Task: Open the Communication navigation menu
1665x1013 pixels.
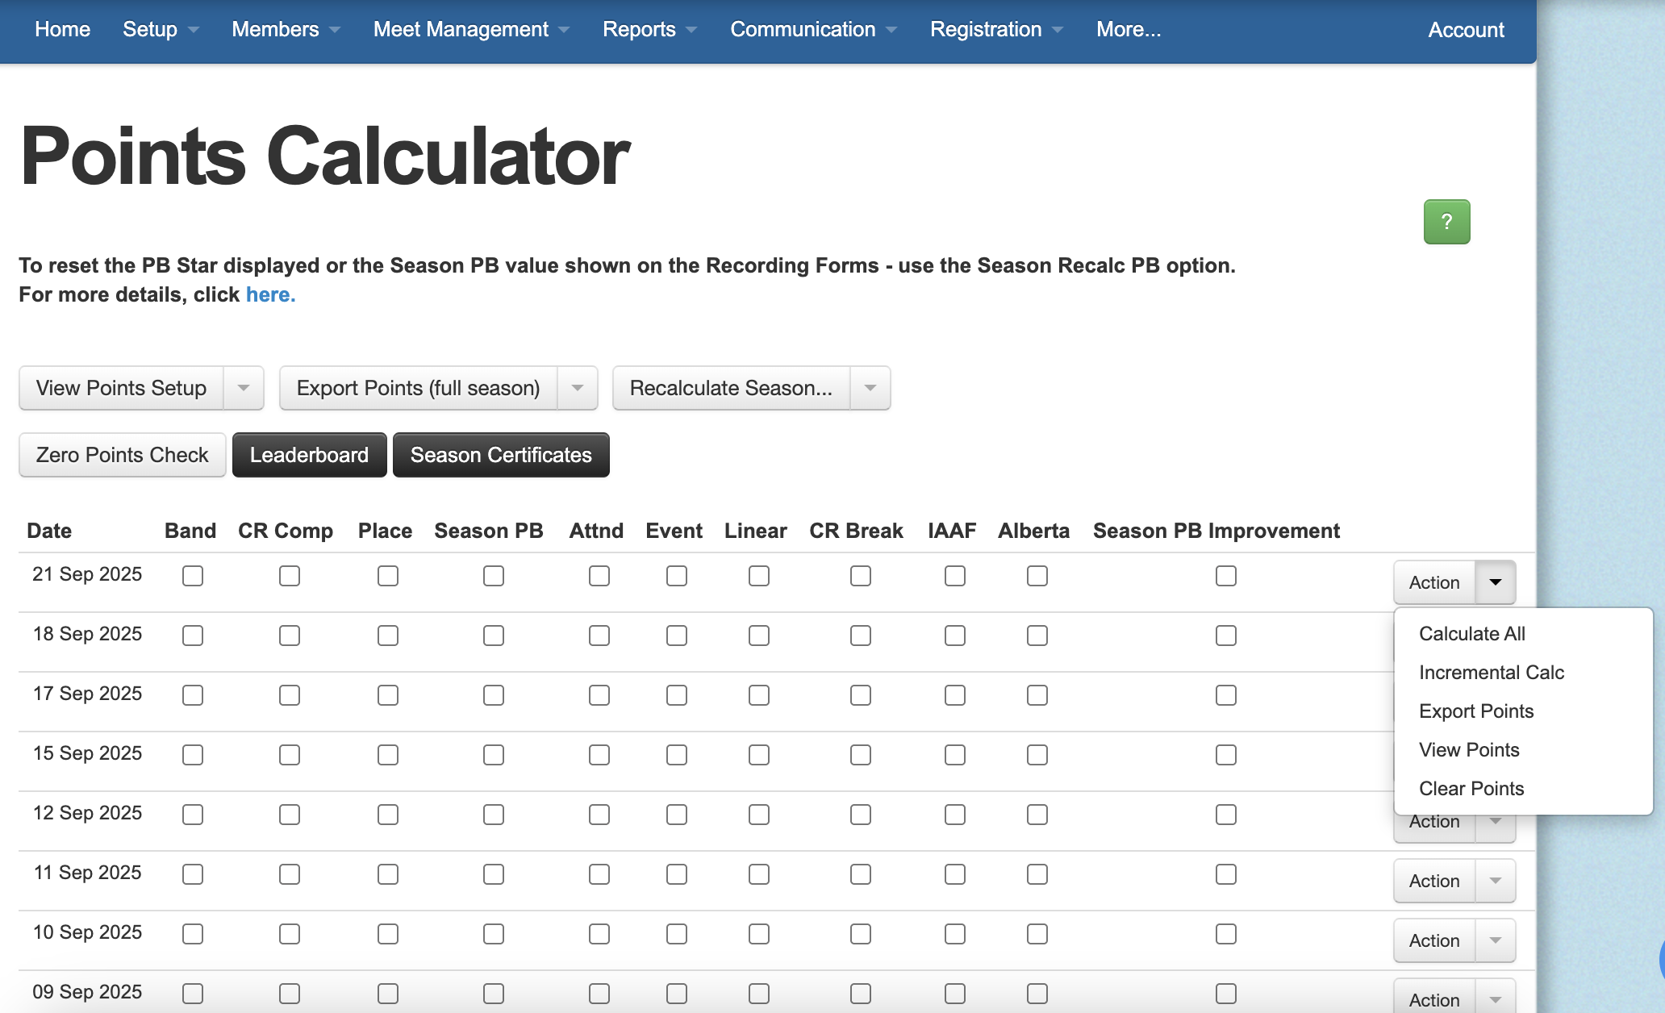Action: pos(813,30)
